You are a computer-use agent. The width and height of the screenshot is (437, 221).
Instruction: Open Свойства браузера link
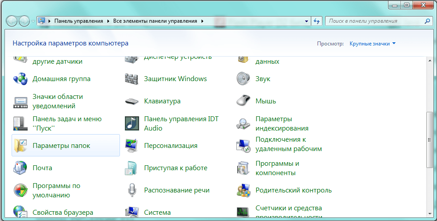point(63,213)
